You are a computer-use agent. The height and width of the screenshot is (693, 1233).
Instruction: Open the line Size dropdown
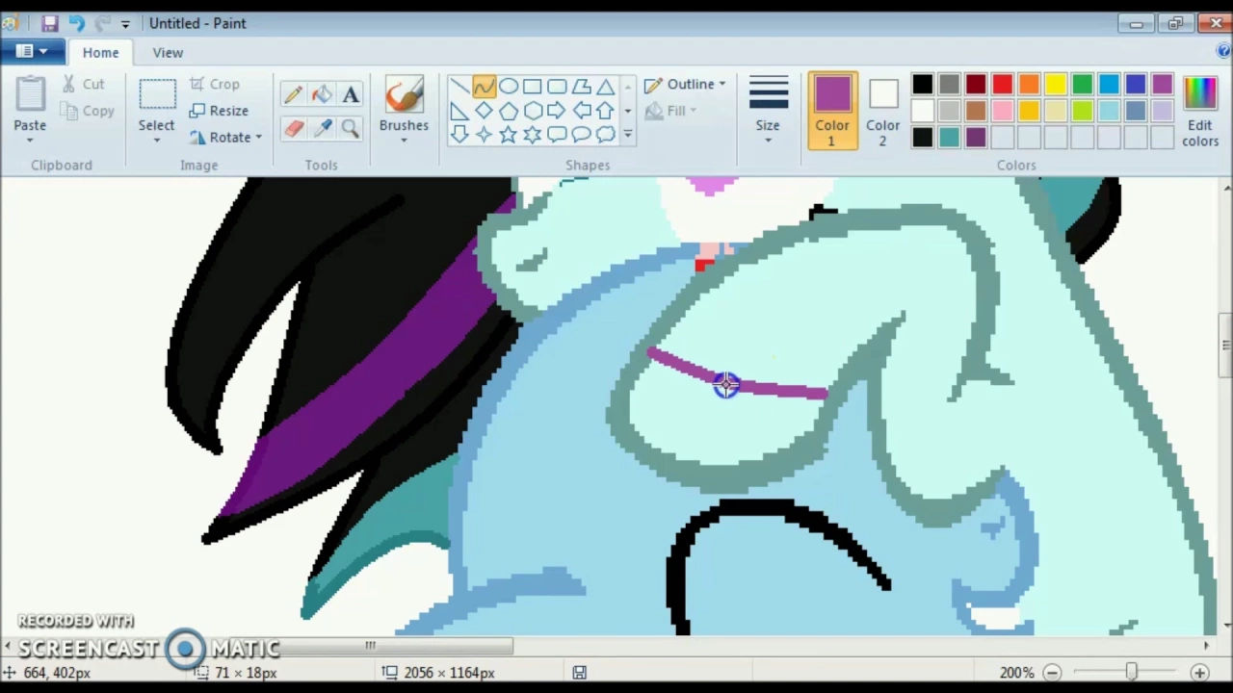click(768, 141)
